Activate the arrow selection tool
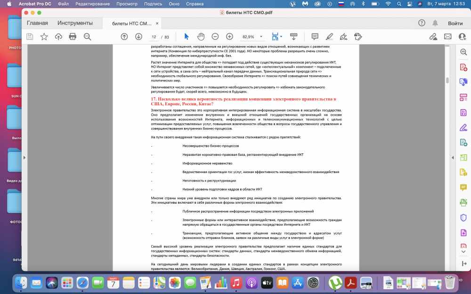 pyautogui.click(x=186, y=37)
